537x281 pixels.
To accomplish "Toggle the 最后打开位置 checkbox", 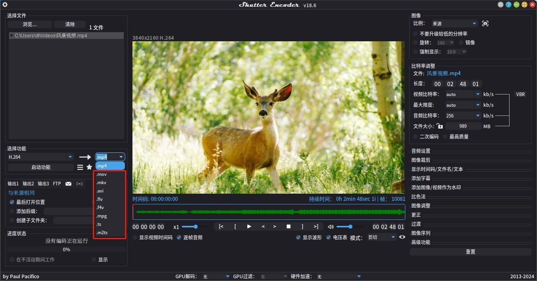I will [x=12, y=202].
